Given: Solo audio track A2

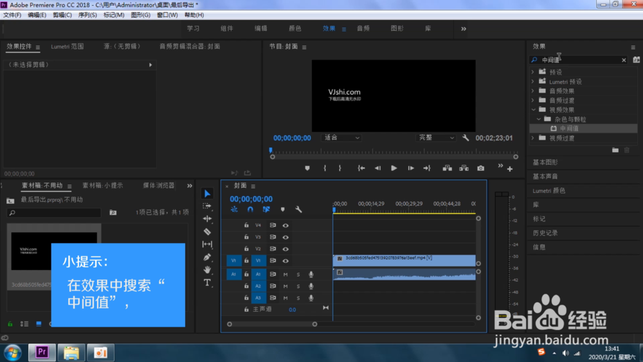Looking at the screenshot, I should pyautogui.click(x=298, y=286).
